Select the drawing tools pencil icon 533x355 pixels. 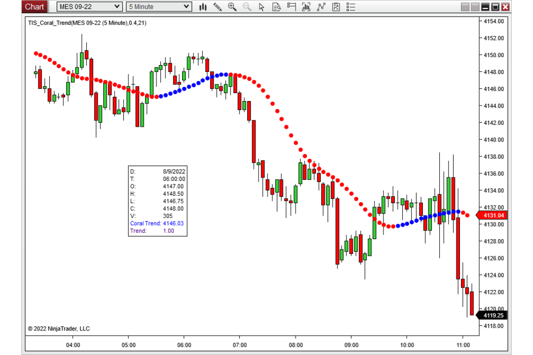point(218,7)
